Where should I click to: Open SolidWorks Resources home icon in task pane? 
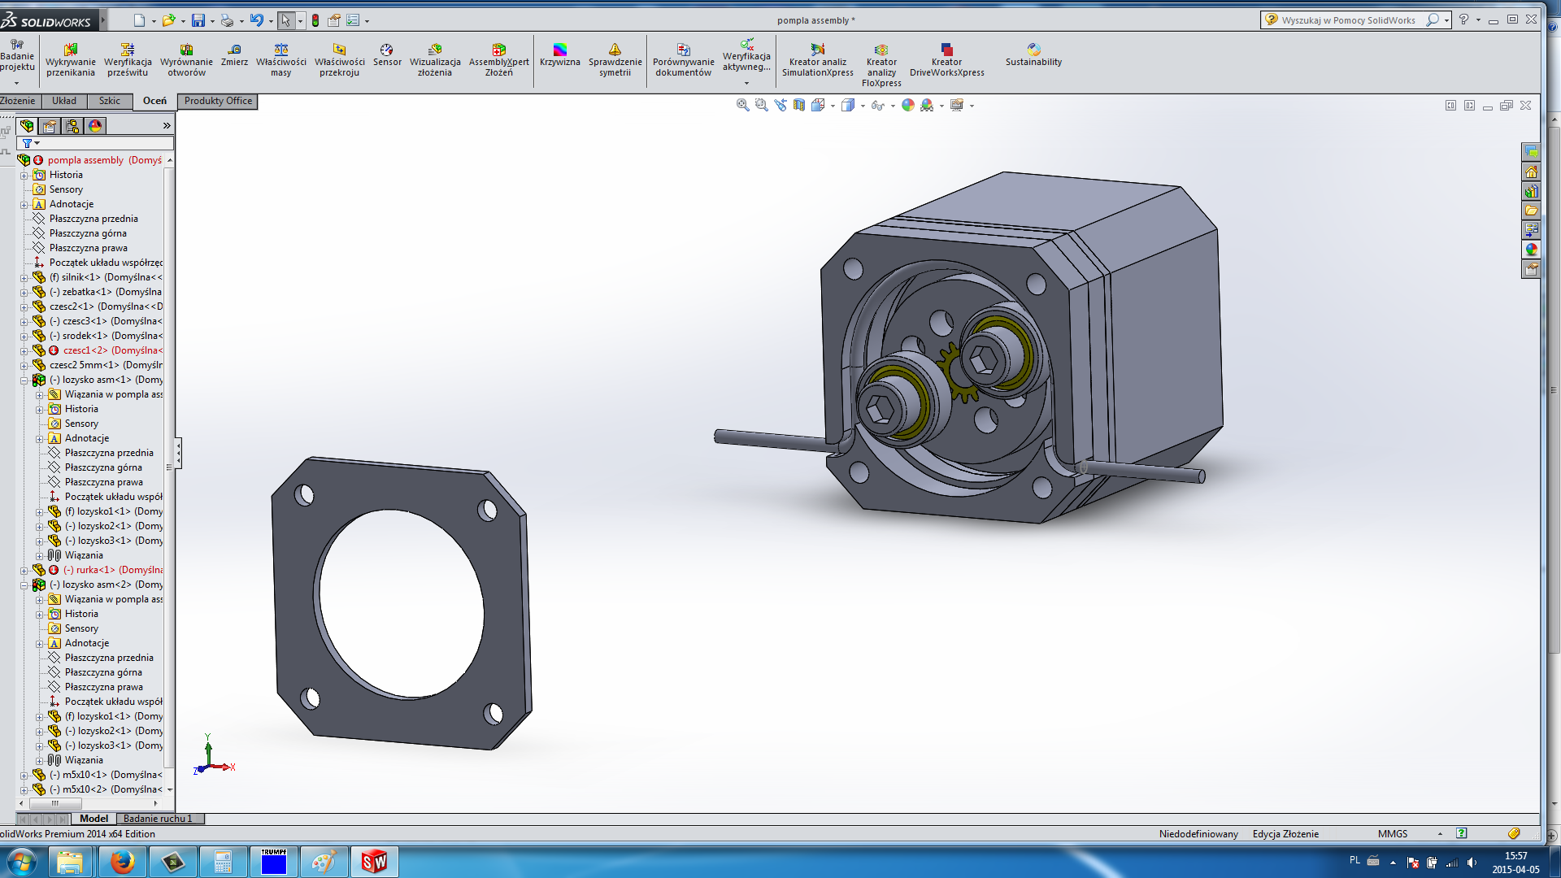click(x=1531, y=172)
